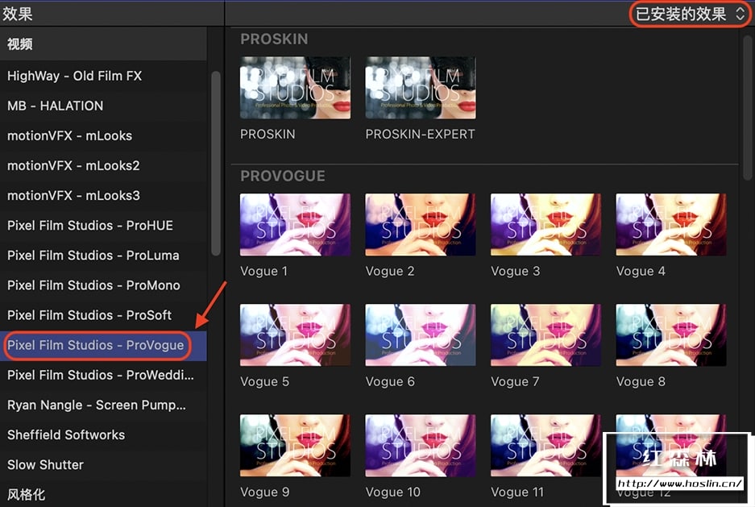Click the PROSKIN effect thumbnail
The height and width of the screenshot is (507, 755).
tap(295, 88)
